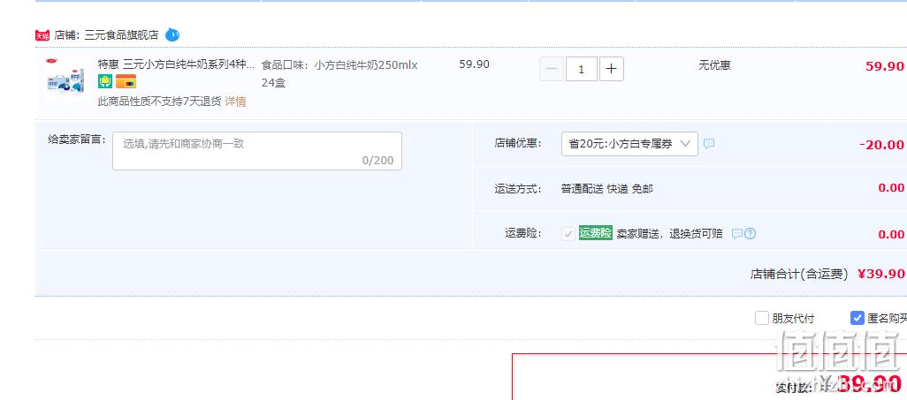Toggle the 运费险 checkbox
The height and width of the screenshot is (400, 907).
coord(568,233)
